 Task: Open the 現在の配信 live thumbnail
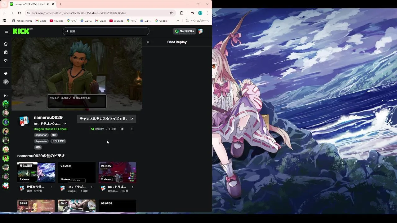click(x=36, y=173)
